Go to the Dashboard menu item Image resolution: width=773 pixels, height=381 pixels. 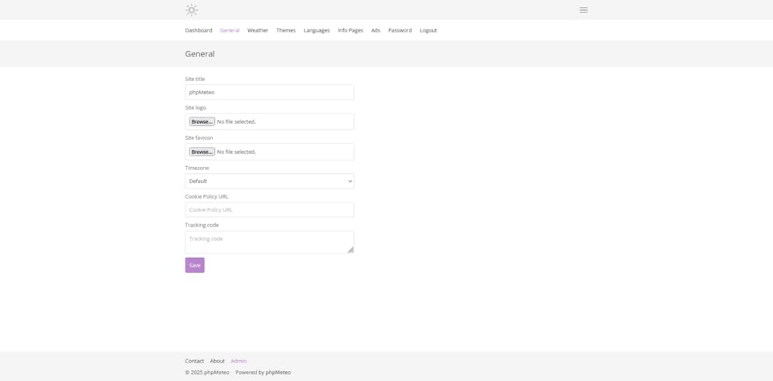click(199, 31)
